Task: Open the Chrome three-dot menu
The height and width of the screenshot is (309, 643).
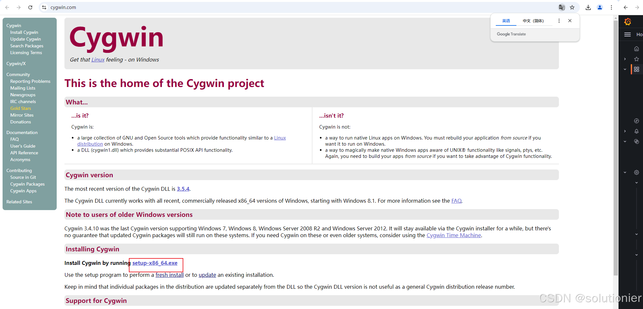Action: tap(611, 7)
